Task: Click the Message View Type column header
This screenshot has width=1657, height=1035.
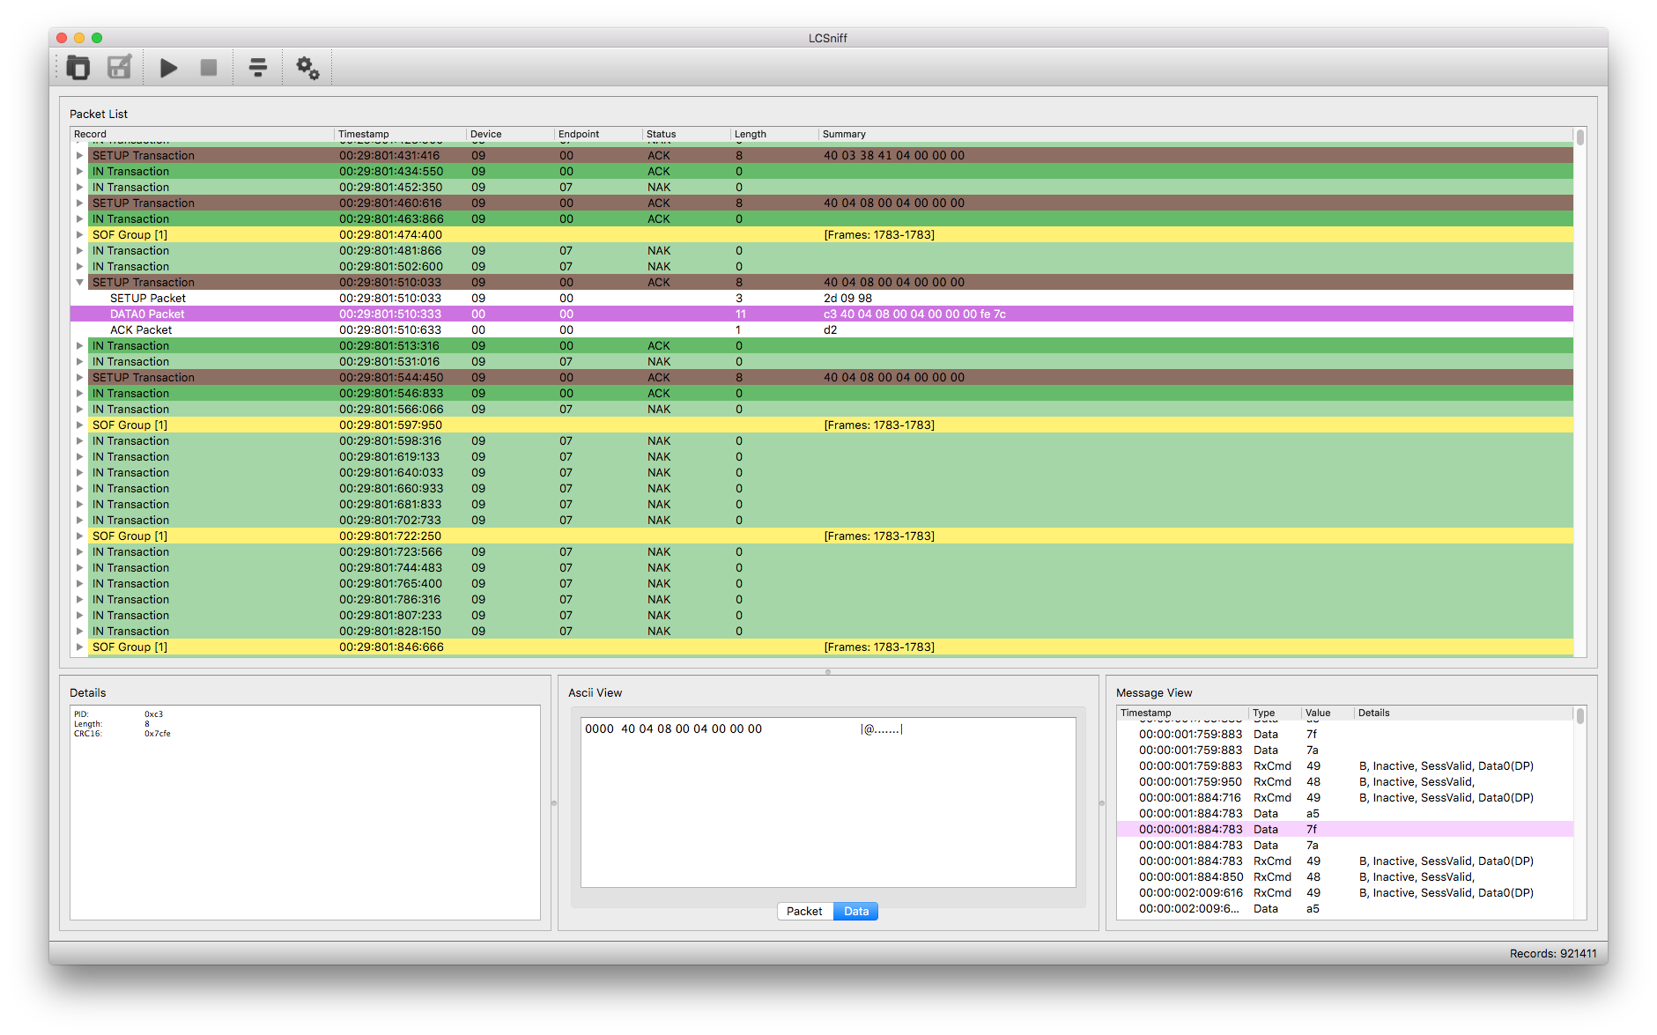Action: click(1276, 713)
